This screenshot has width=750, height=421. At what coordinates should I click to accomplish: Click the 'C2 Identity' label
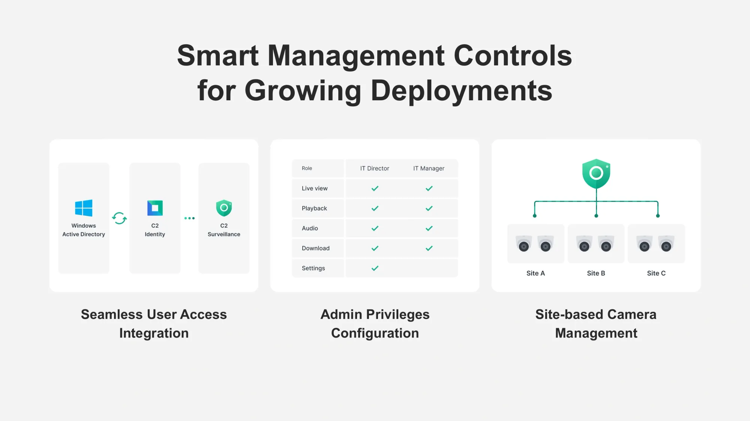point(155,230)
